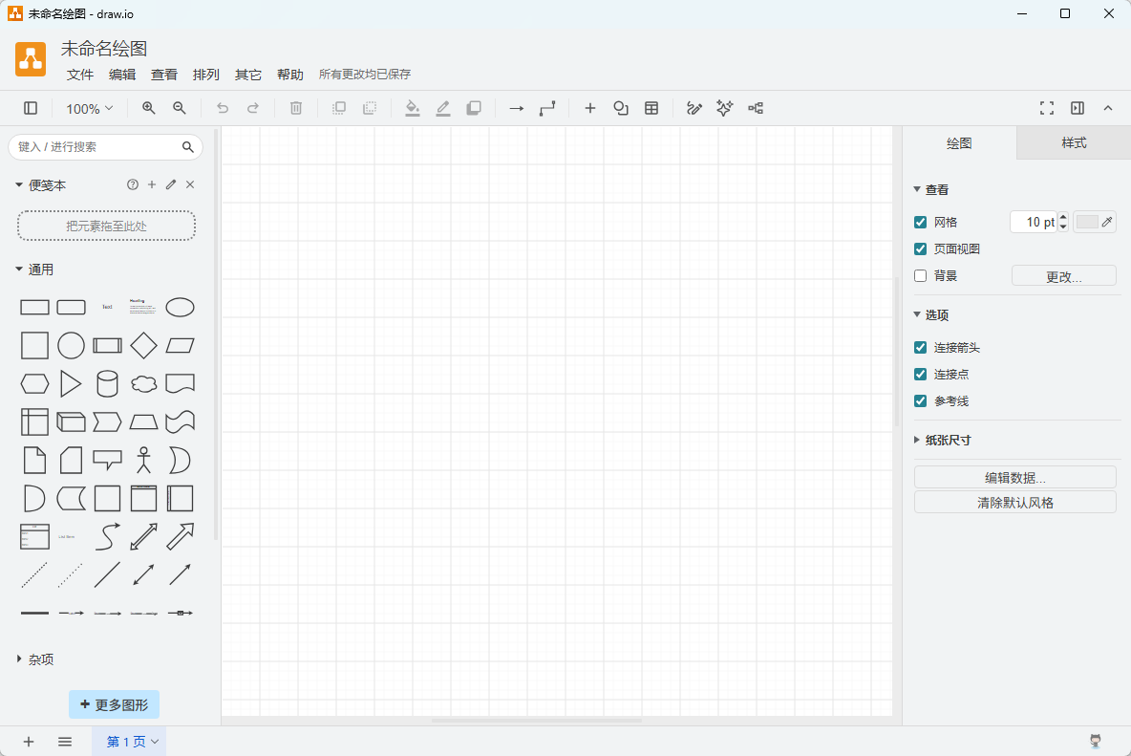Open the 其它 menu
Screen dimensions: 1131x756
247,75
